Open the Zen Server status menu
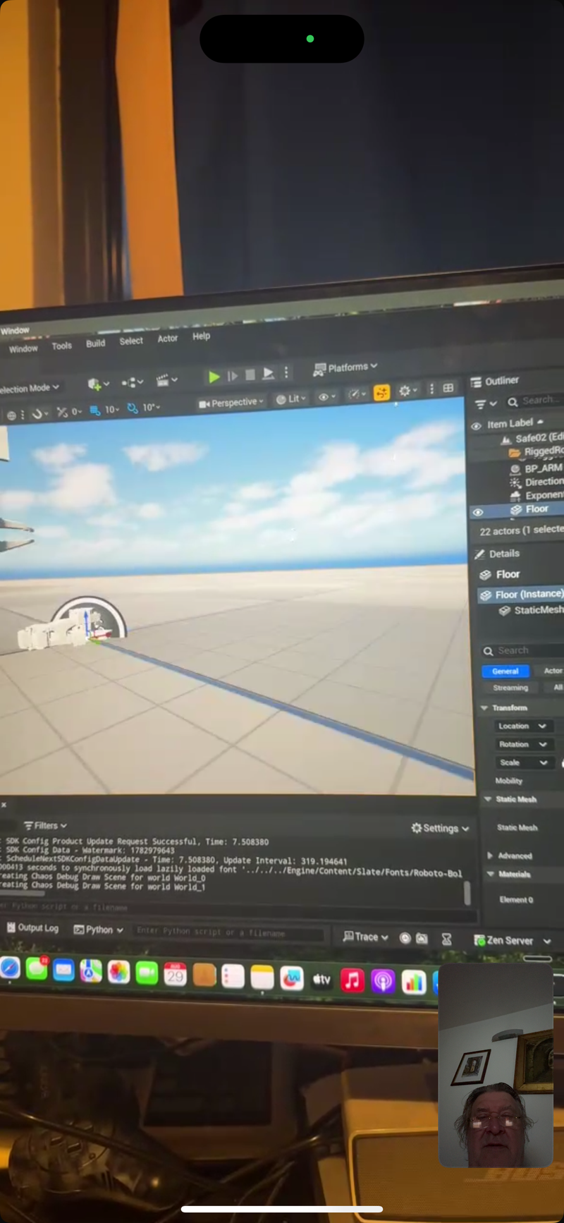The height and width of the screenshot is (1223, 564). coord(512,940)
